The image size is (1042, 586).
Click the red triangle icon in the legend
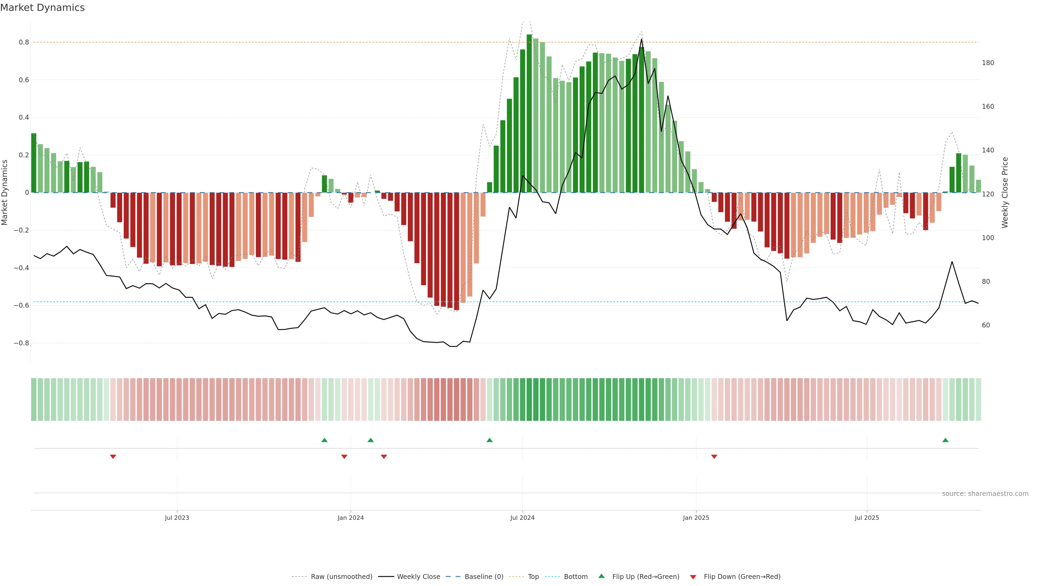693,577
